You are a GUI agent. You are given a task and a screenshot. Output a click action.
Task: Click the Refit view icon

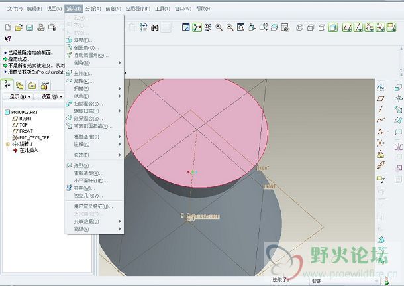pyautogui.click(x=240, y=27)
